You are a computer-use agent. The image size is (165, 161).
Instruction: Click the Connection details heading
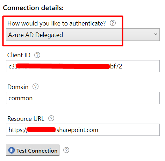click(x=33, y=8)
